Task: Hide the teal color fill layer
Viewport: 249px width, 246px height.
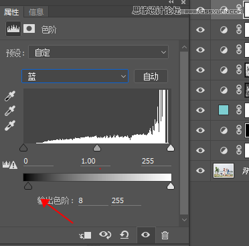Action: (x=200, y=110)
